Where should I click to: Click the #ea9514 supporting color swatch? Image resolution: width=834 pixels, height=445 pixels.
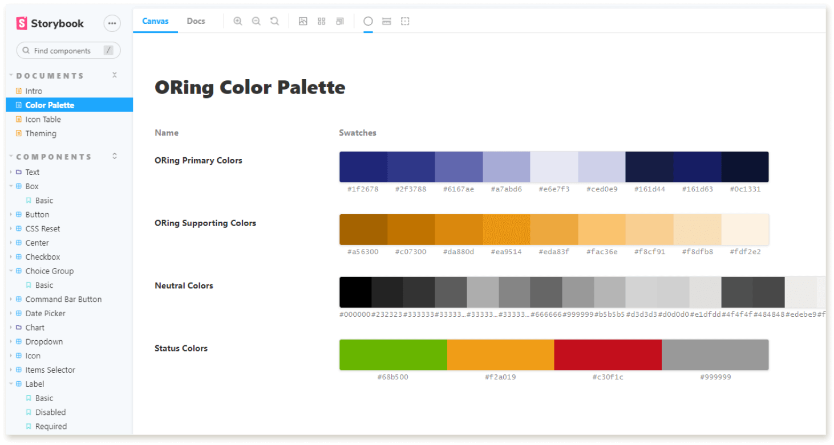[507, 230]
